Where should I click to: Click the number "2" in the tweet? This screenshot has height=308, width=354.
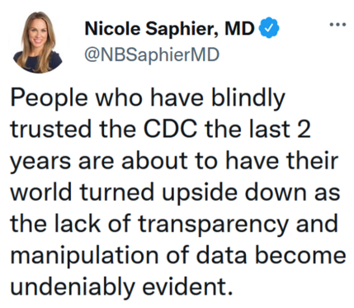click(304, 129)
